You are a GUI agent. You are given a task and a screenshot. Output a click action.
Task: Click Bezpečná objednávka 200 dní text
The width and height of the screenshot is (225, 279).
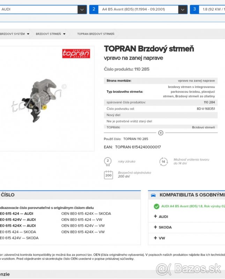pyautogui.click(x=134, y=175)
